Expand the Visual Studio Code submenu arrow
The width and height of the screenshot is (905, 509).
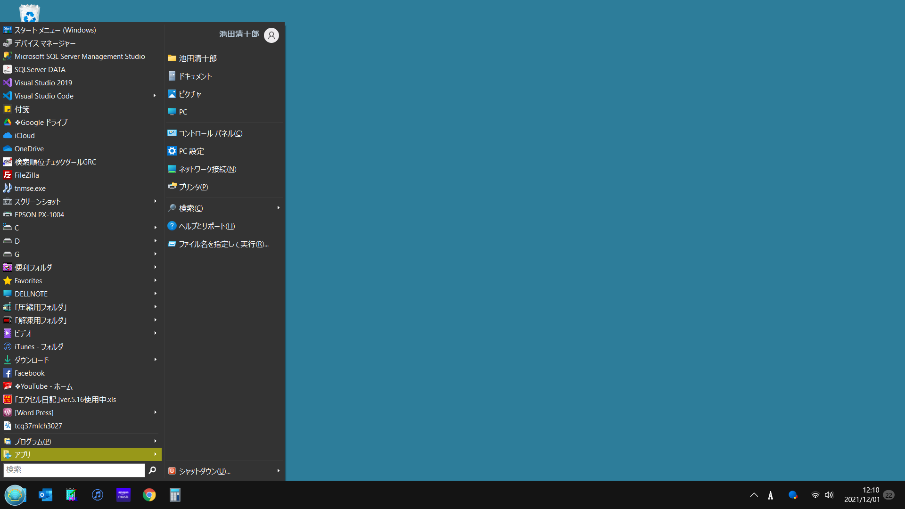(155, 96)
